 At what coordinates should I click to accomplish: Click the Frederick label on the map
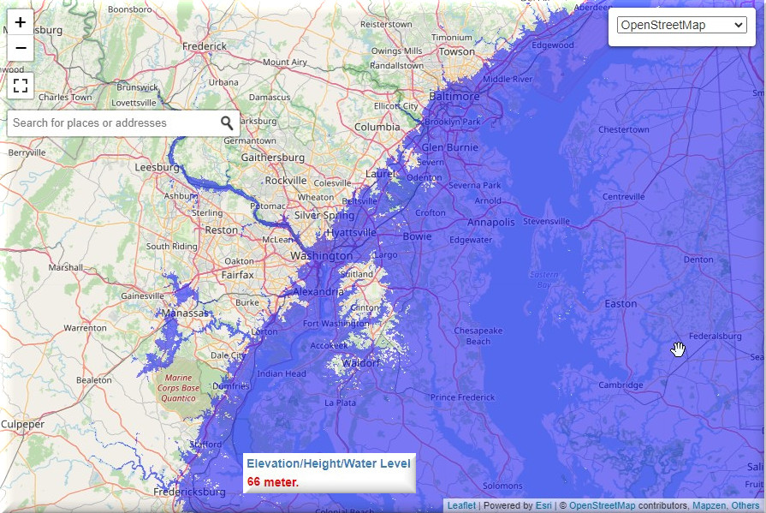click(x=204, y=46)
